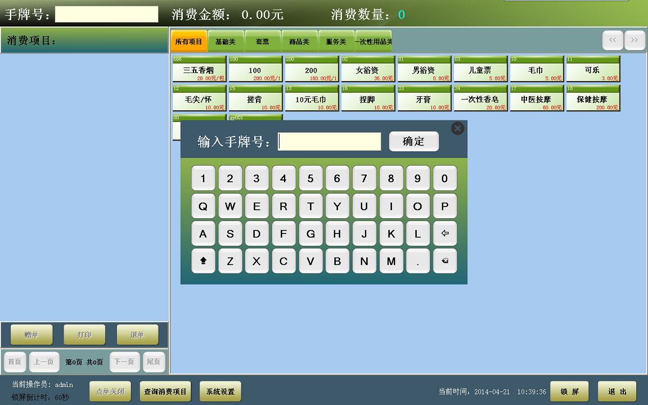Click 查询消费项目 query button
The image size is (648, 405).
pyautogui.click(x=165, y=391)
